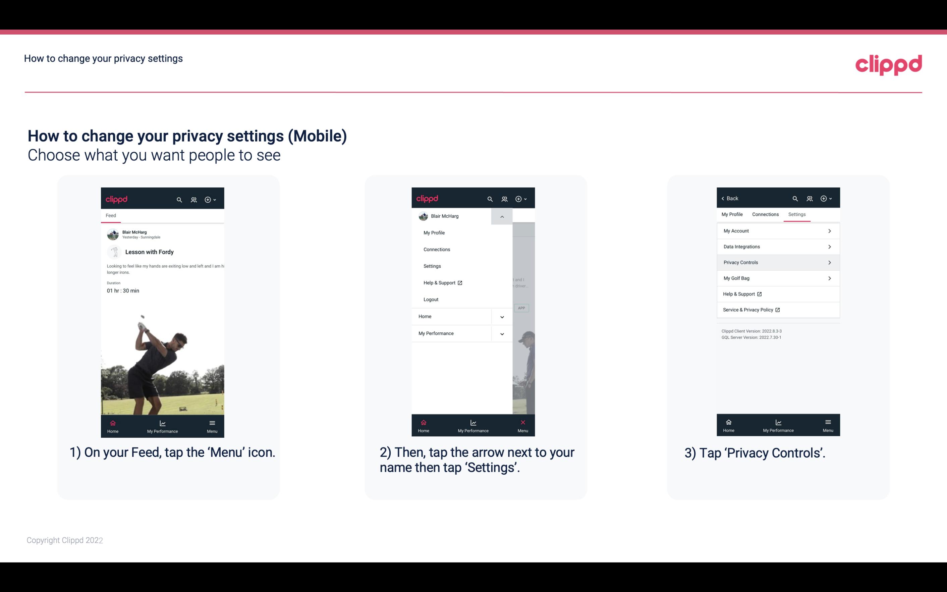Select the My Profile tab in settings
Image resolution: width=947 pixels, height=592 pixels.
coord(732,214)
